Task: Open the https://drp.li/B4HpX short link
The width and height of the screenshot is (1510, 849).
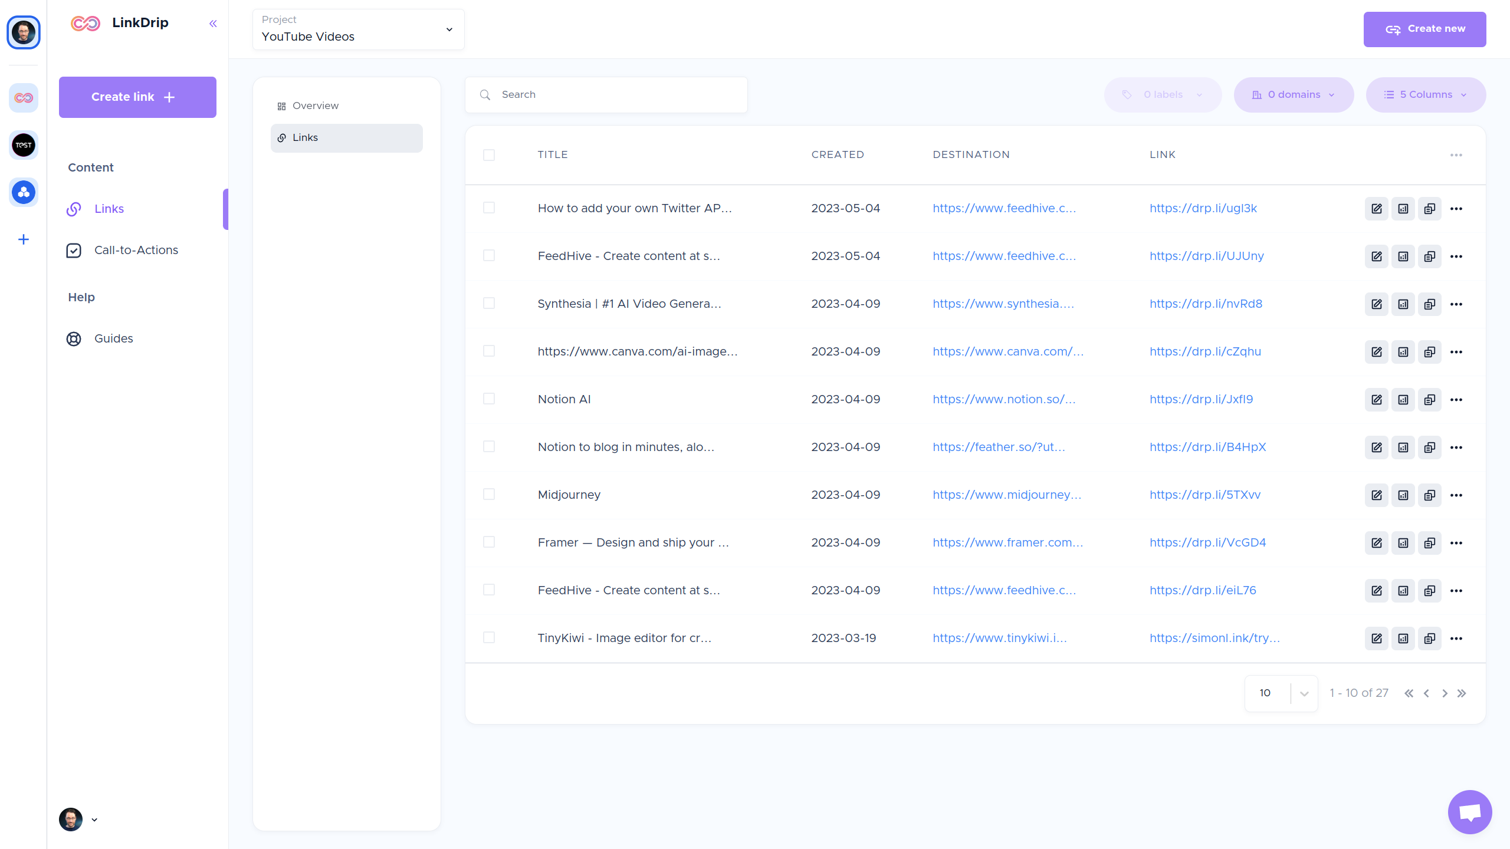Action: 1207,447
